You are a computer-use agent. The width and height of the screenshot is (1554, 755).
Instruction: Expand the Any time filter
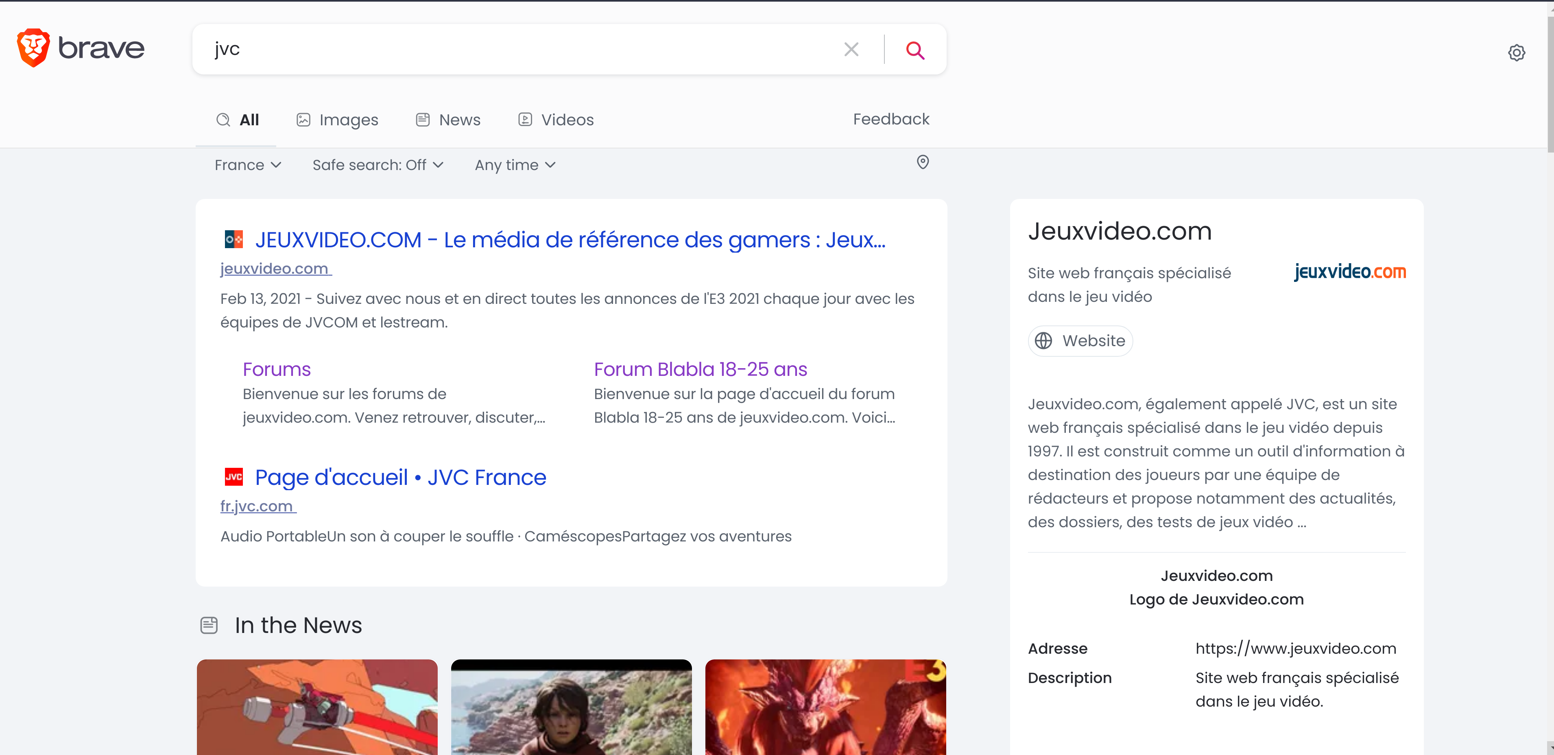[515, 165]
